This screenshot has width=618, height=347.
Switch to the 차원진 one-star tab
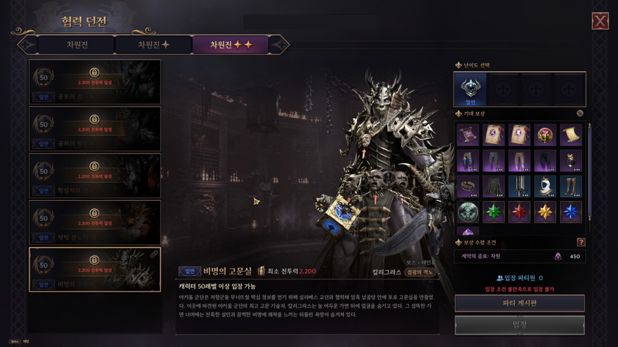tap(154, 45)
